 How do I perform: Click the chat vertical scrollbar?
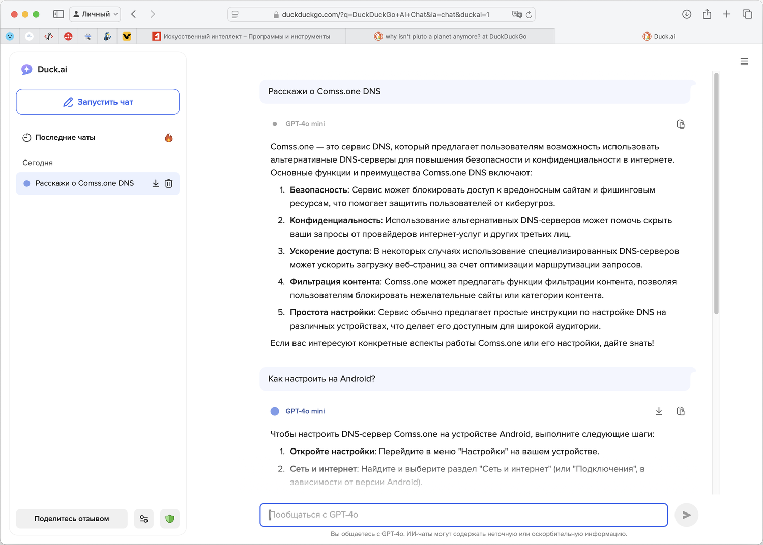coord(716,193)
